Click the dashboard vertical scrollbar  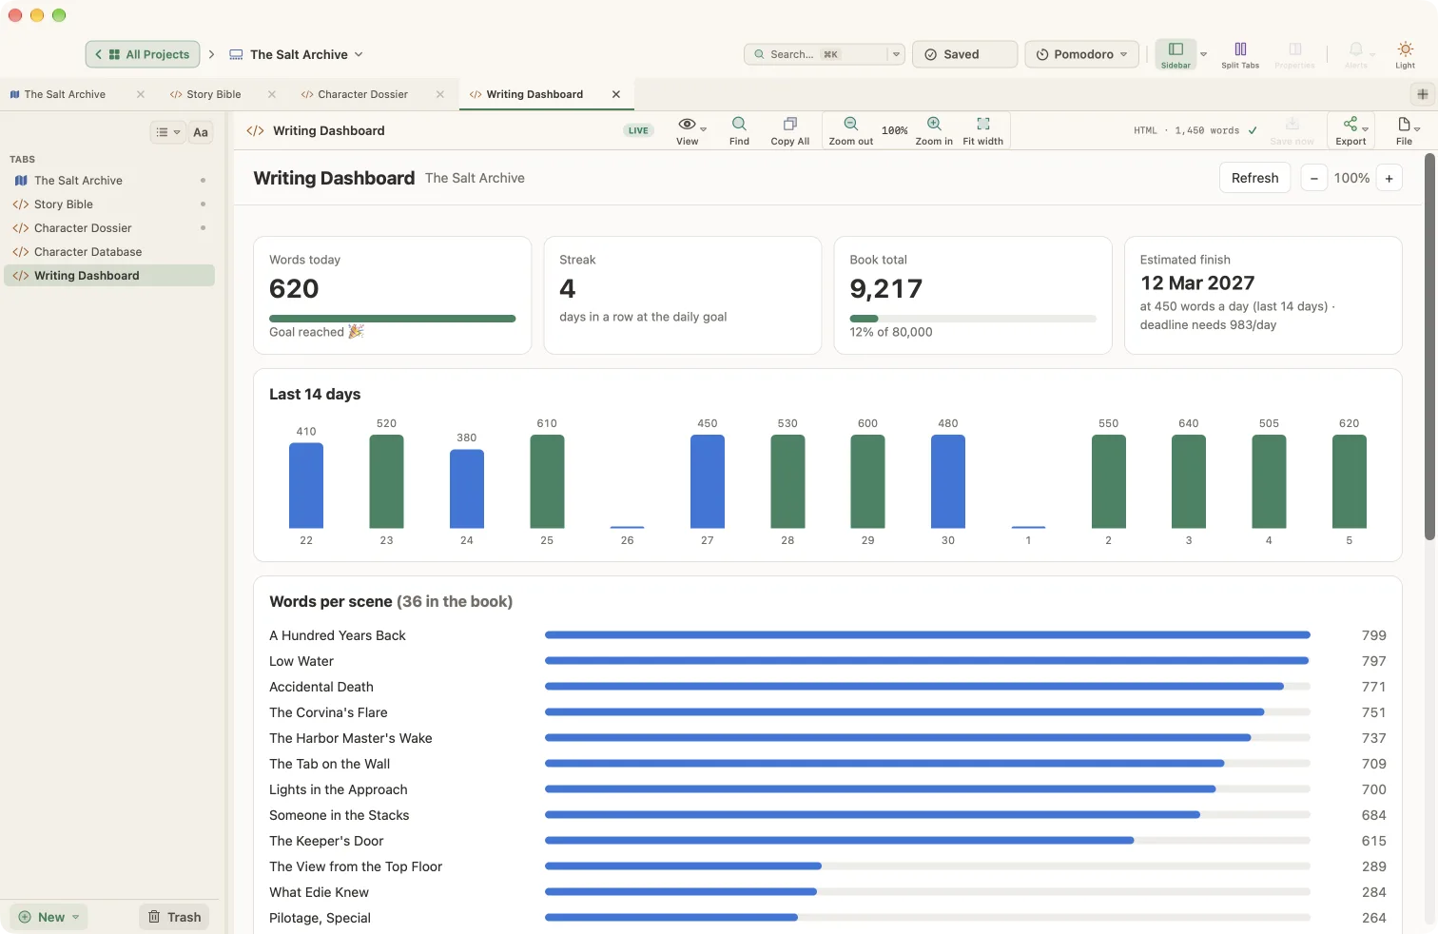pyautogui.click(x=1429, y=347)
